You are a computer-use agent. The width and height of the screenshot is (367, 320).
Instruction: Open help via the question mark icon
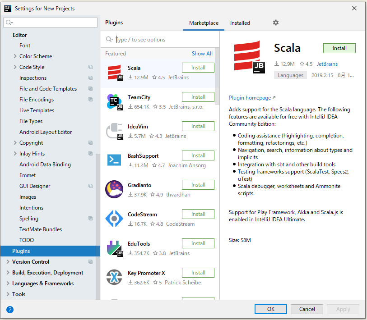point(10,310)
